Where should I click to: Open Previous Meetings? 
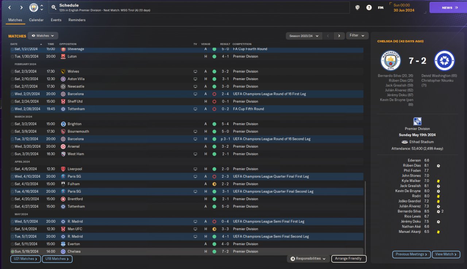coord(412,254)
